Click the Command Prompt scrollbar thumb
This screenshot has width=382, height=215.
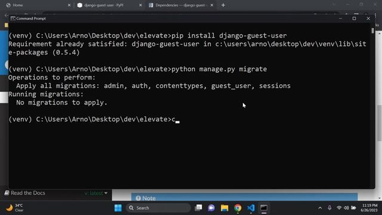[372, 31]
